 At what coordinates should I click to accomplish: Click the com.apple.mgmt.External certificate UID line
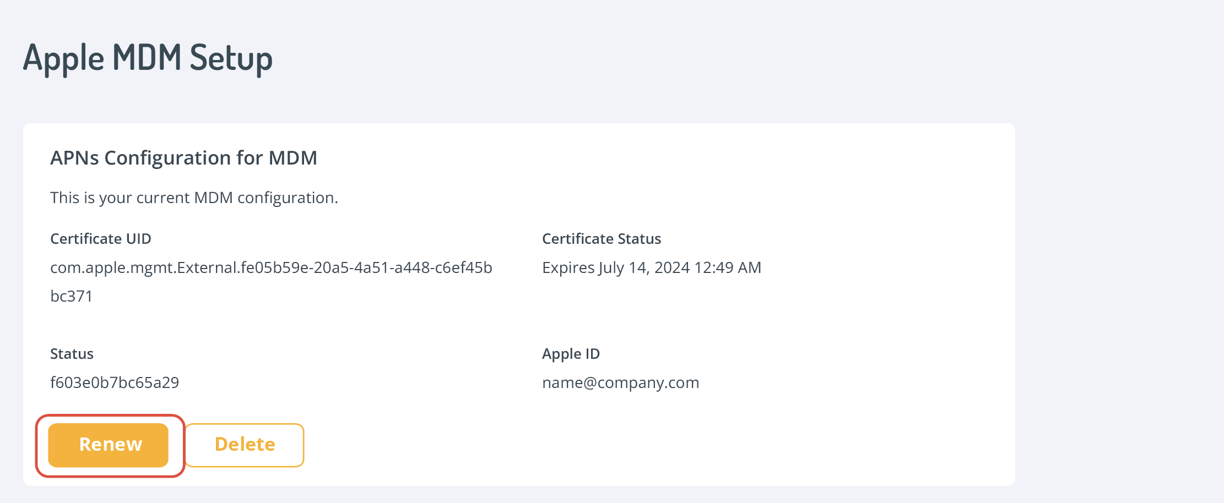271,267
